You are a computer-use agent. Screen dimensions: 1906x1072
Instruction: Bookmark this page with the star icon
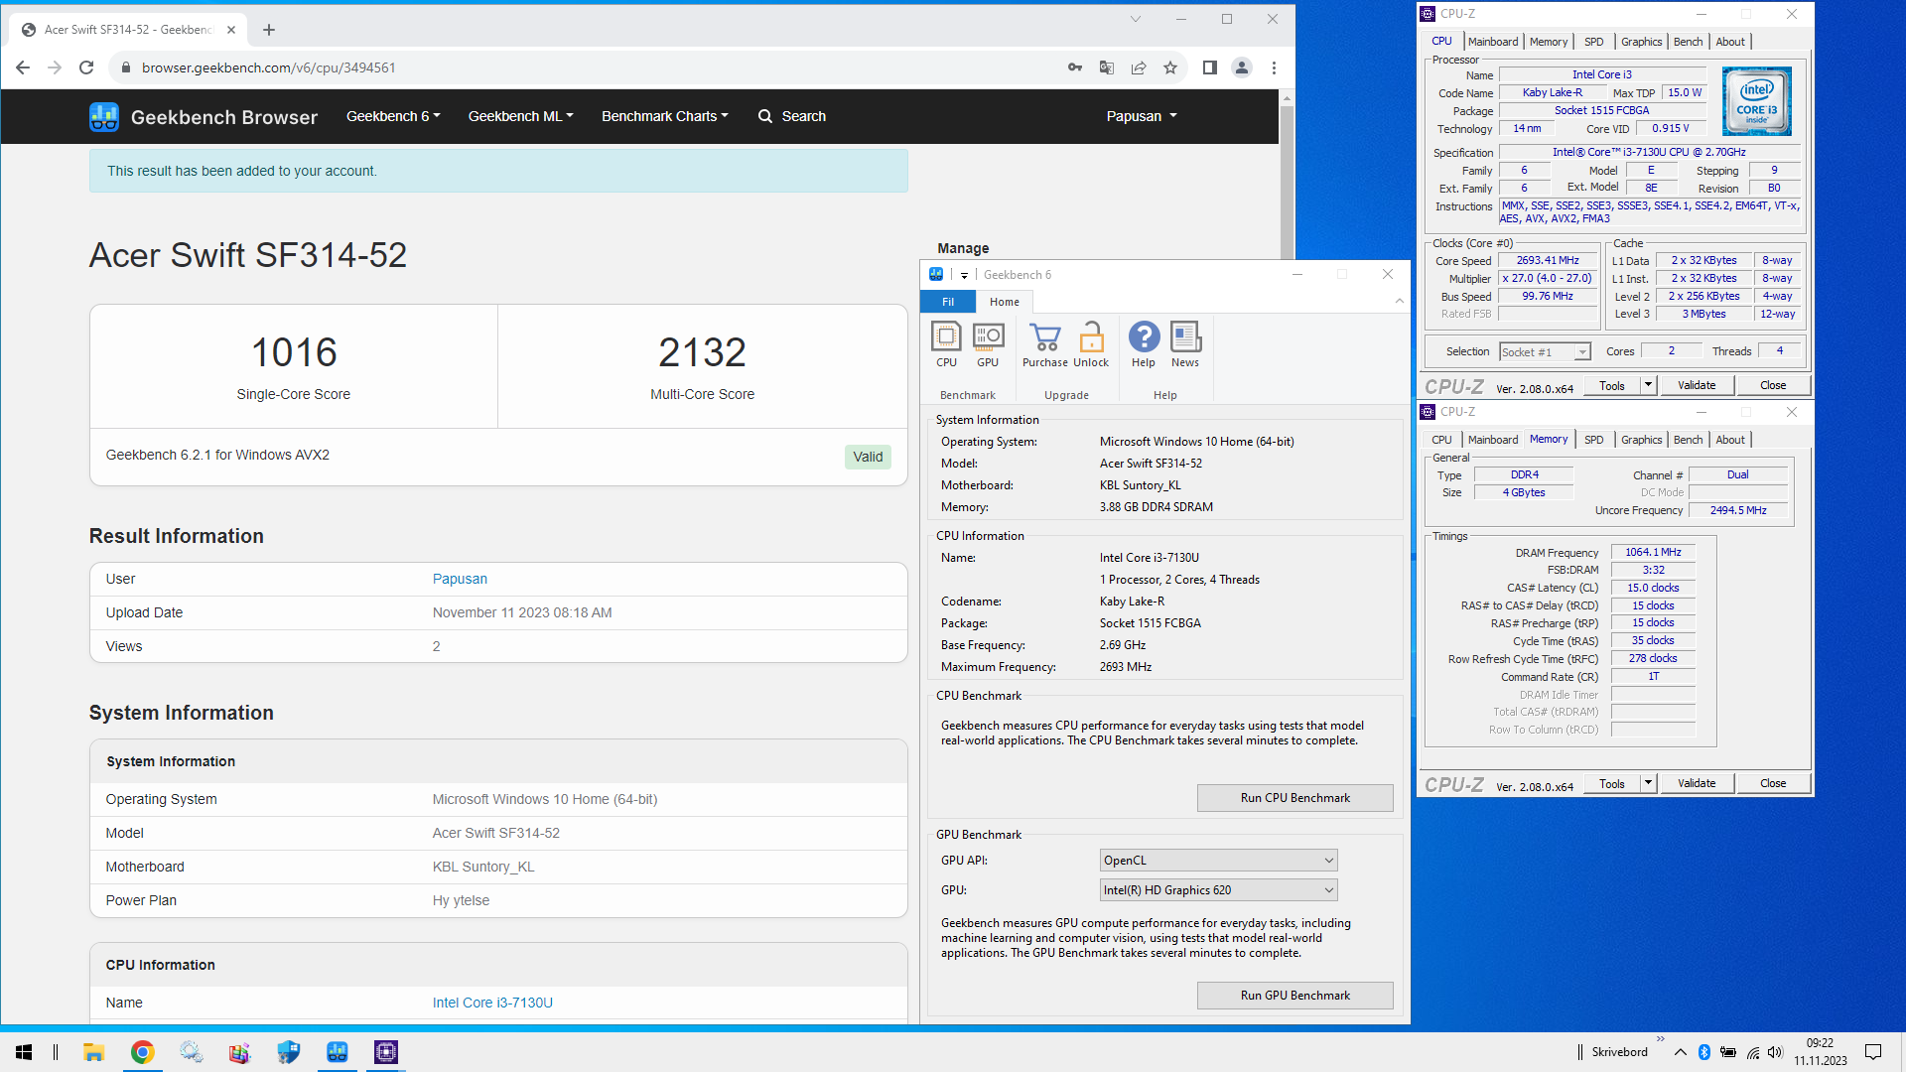1170,67
